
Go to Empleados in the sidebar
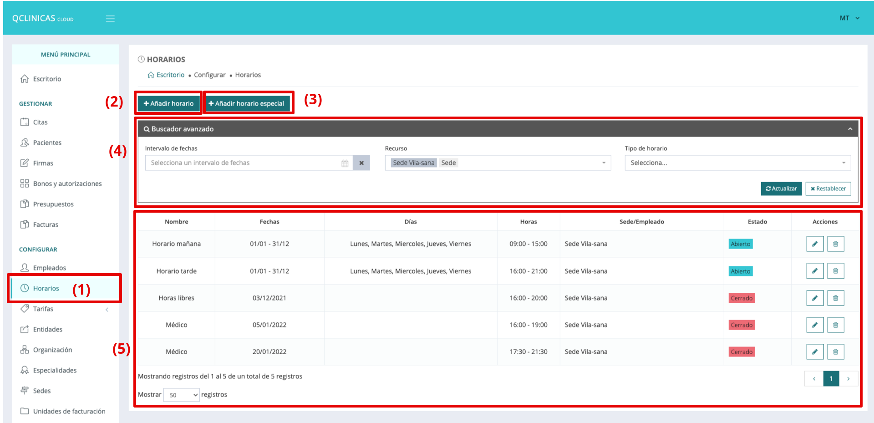(x=49, y=268)
